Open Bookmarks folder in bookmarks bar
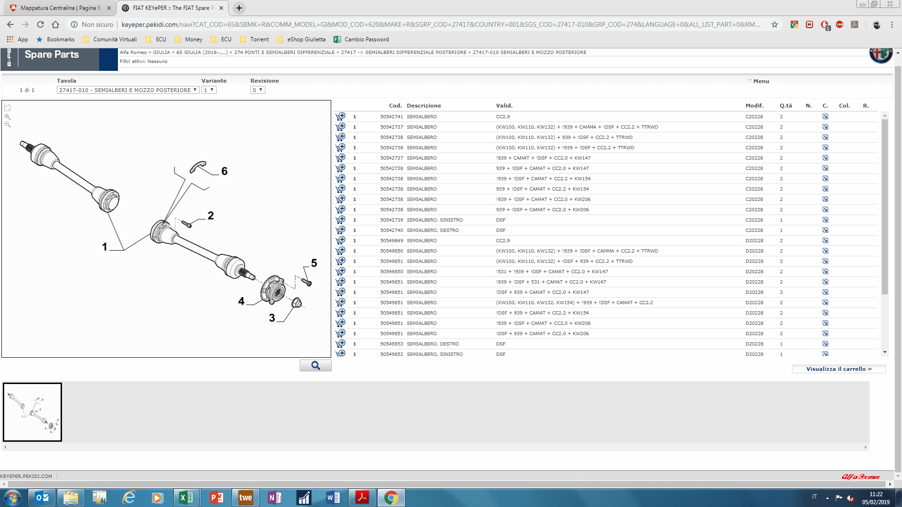Screen dimensions: 902x507 pos(55,39)
